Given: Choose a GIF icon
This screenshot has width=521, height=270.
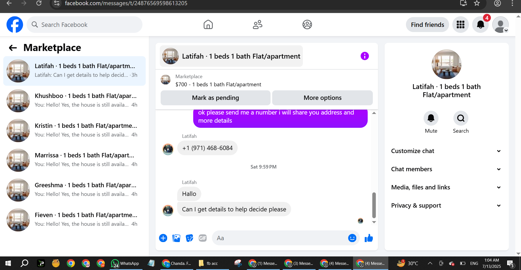Looking at the screenshot, I should click(203, 238).
